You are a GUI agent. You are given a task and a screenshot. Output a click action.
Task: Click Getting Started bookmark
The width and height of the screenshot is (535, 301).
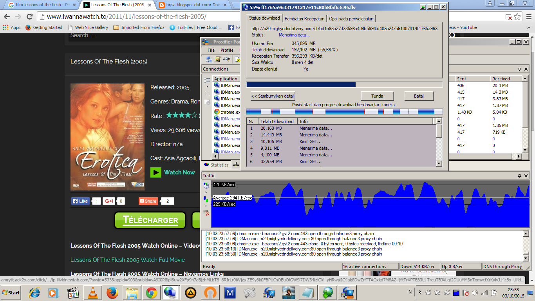pyautogui.click(x=44, y=27)
